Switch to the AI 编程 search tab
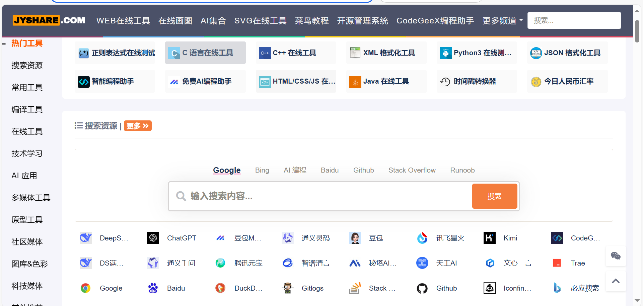Viewport: 643px width, 306px height. point(295,170)
